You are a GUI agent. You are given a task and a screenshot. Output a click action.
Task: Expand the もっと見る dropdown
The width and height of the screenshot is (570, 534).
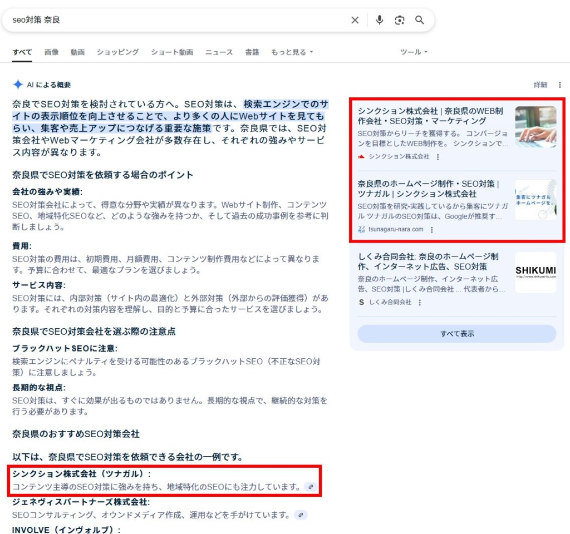tap(292, 52)
